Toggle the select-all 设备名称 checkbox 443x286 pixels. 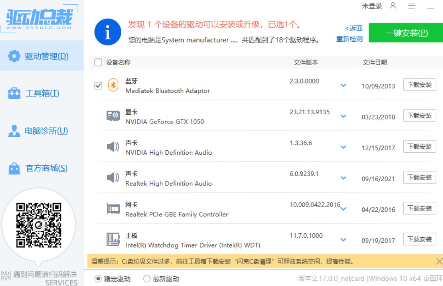tap(98, 62)
